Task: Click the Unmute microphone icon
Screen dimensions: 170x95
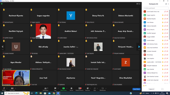Action: [4, 88]
